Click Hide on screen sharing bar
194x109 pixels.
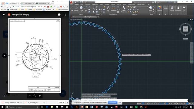[x=120, y=102]
